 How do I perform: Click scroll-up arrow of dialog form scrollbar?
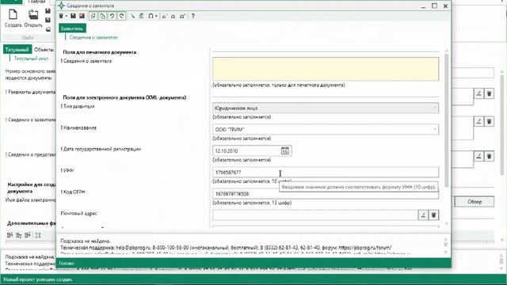[x=447, y=51]
